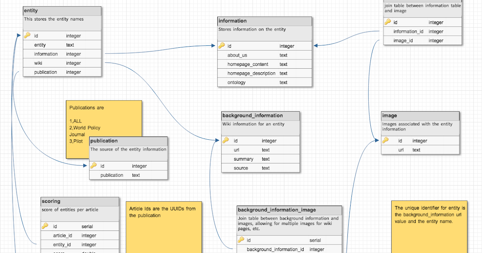Click the primary key icon in entity table
The height and width of the screenshot is (253, 482).
(x=27, y=35)
